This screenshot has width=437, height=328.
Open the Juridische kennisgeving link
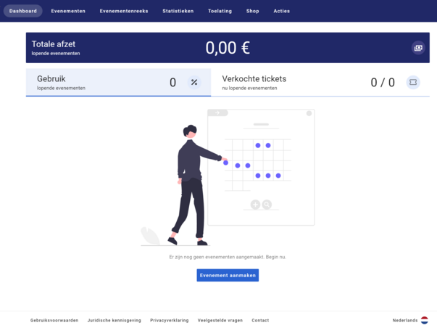click(115, 320)
